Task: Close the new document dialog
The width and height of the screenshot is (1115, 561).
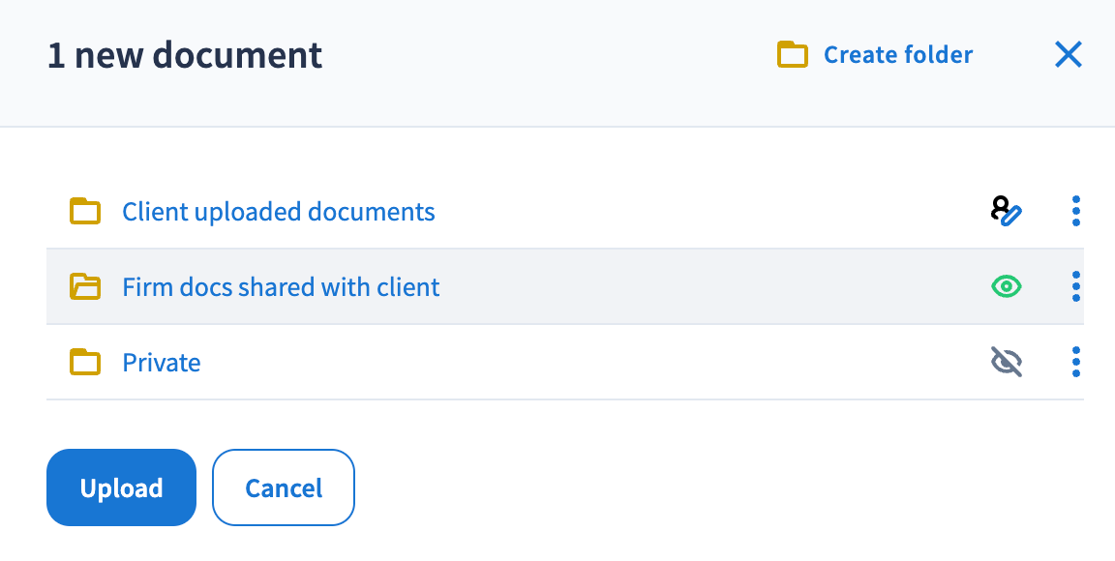Action: point(1068,54)
